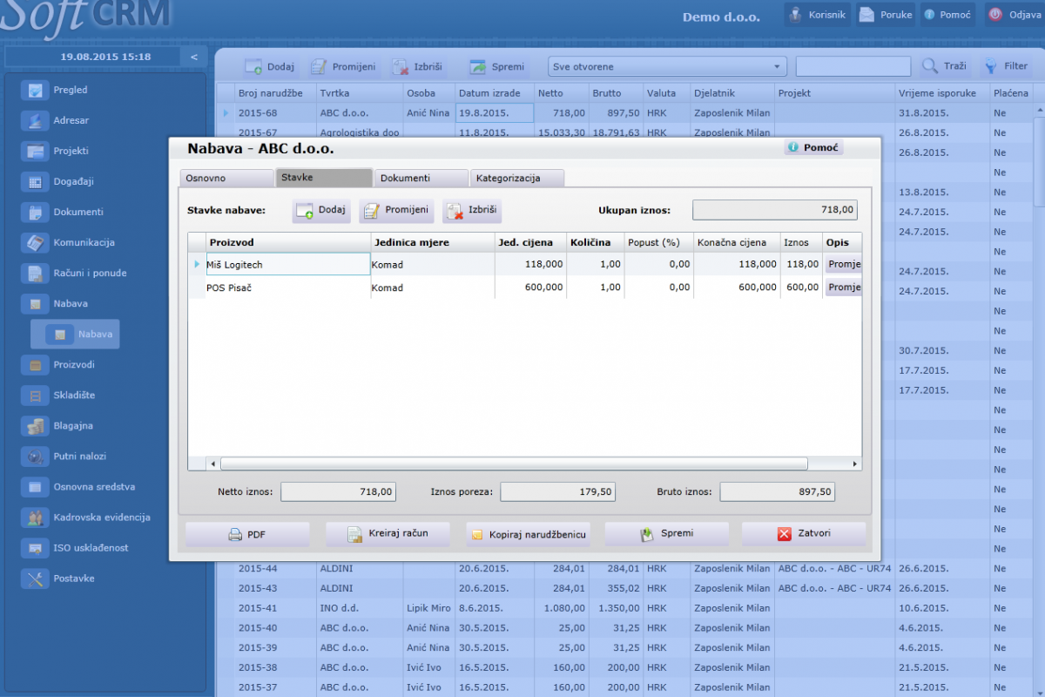This screenshot has width=1045, height=697.
Task: Click the Zatvori button
Action: pos(804,534)
